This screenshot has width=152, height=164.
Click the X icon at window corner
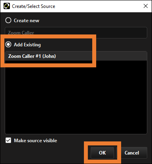[x=146, y=6]
